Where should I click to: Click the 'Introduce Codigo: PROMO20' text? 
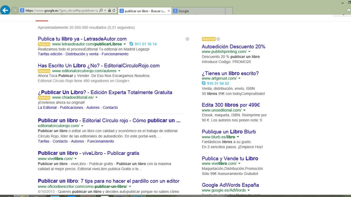coord(226,62)
